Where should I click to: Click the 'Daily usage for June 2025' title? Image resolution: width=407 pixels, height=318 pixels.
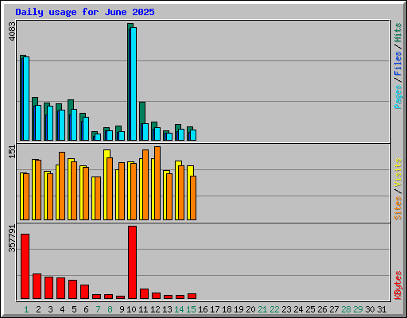coord(85,12)
